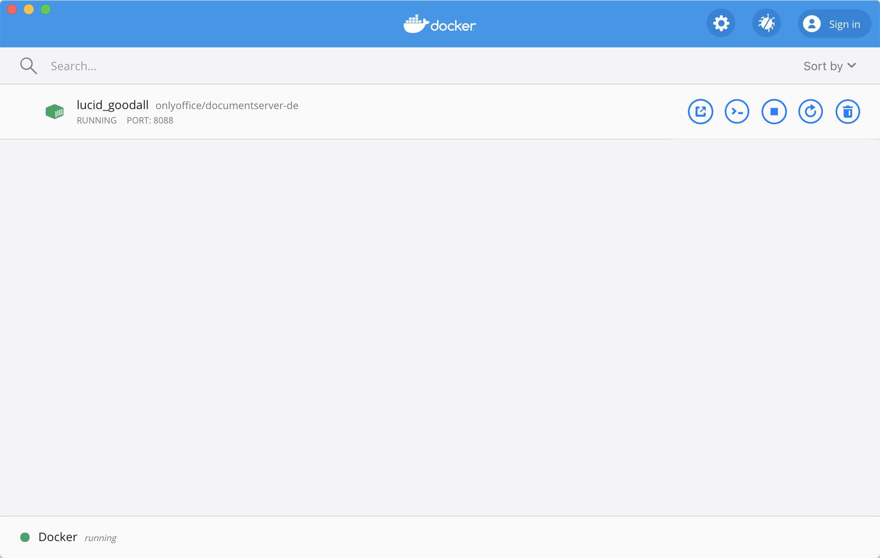Launch the CLI terminal for lucid_goodall
The width and height of the screenshot is (880, 558).
click(737, 112)
